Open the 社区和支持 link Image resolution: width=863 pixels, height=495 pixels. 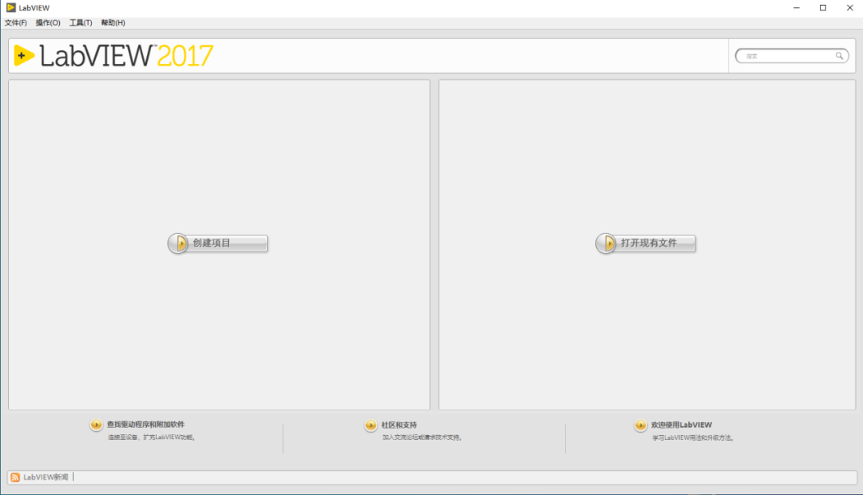coord(399,426)
